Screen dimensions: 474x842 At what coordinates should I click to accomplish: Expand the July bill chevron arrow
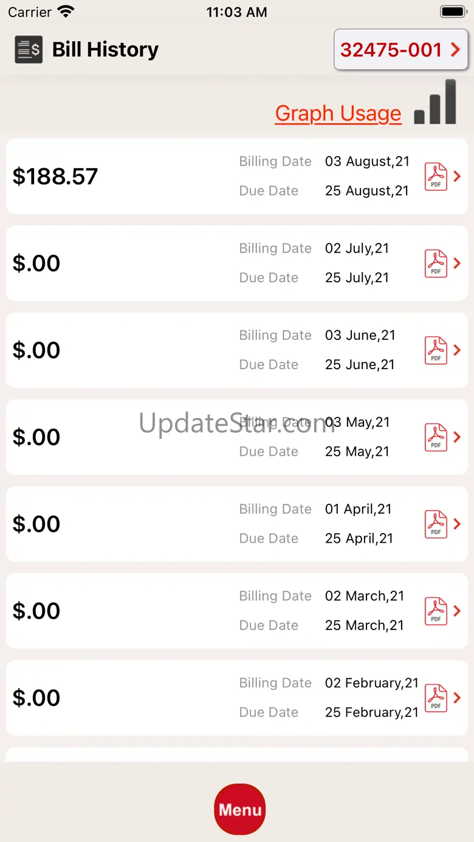[x=458, y=263]
